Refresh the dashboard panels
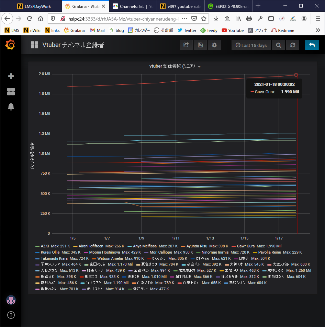Screen dimensions: 325x327 click(x=293, y=45)
